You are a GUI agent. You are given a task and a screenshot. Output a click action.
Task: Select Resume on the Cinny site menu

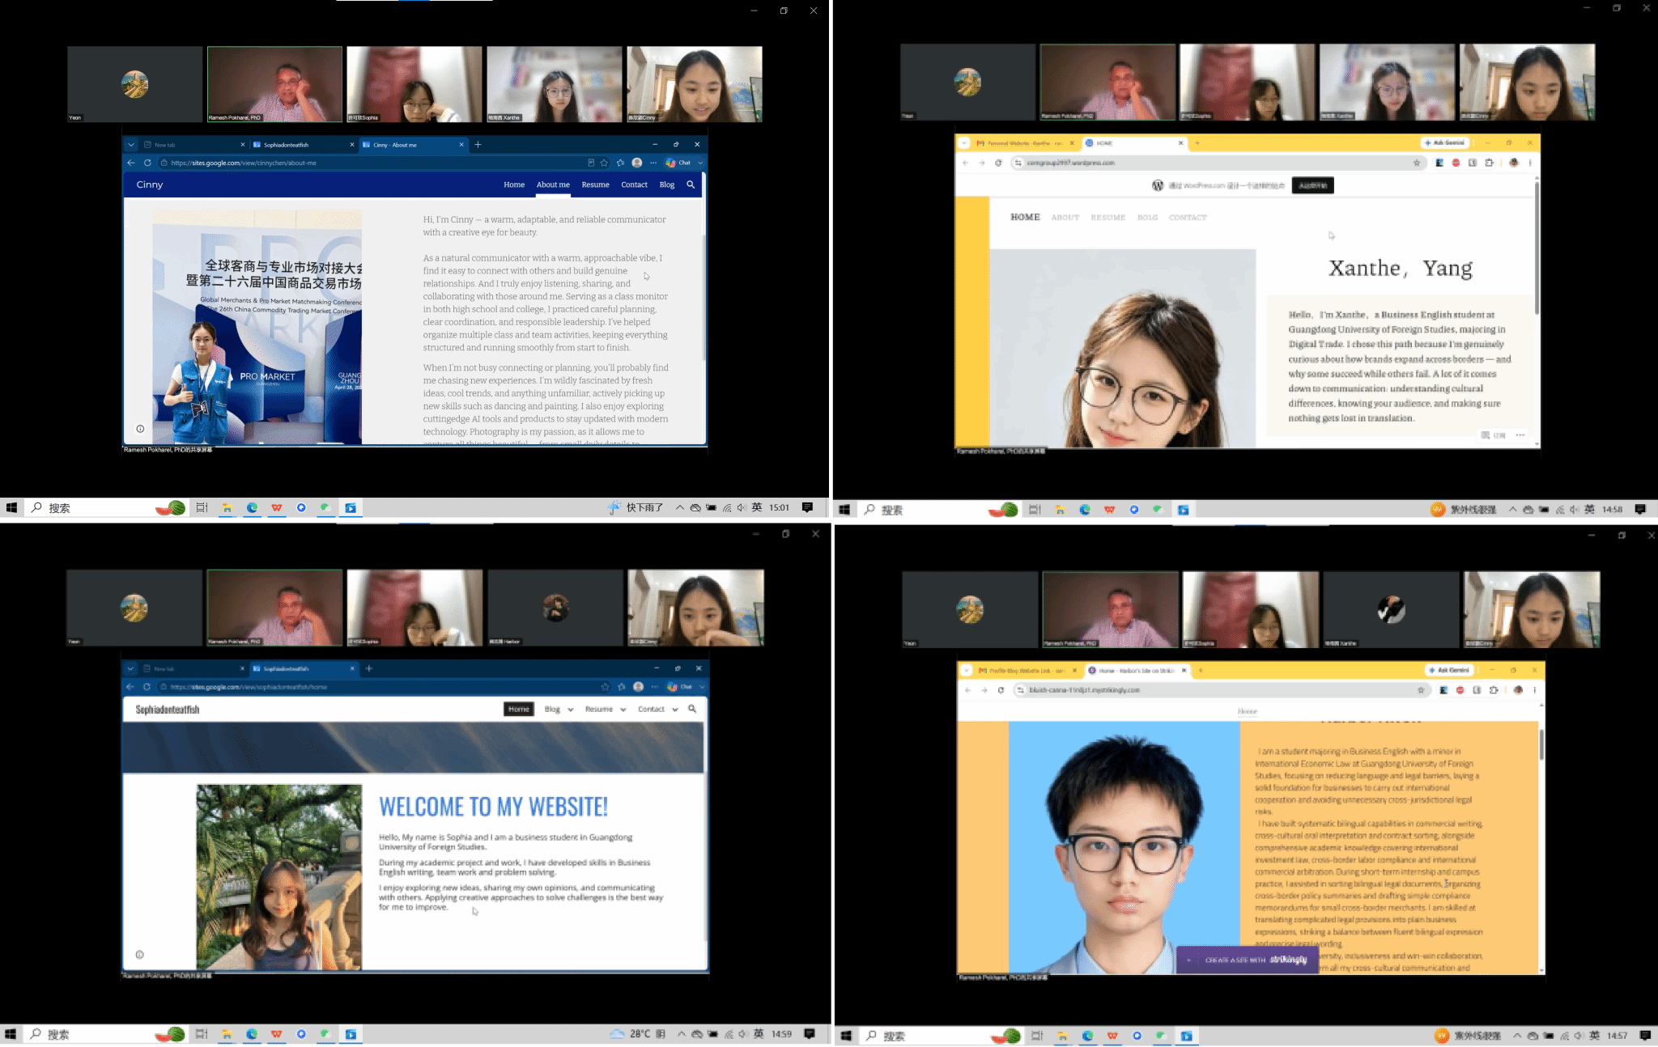[595, 184]
